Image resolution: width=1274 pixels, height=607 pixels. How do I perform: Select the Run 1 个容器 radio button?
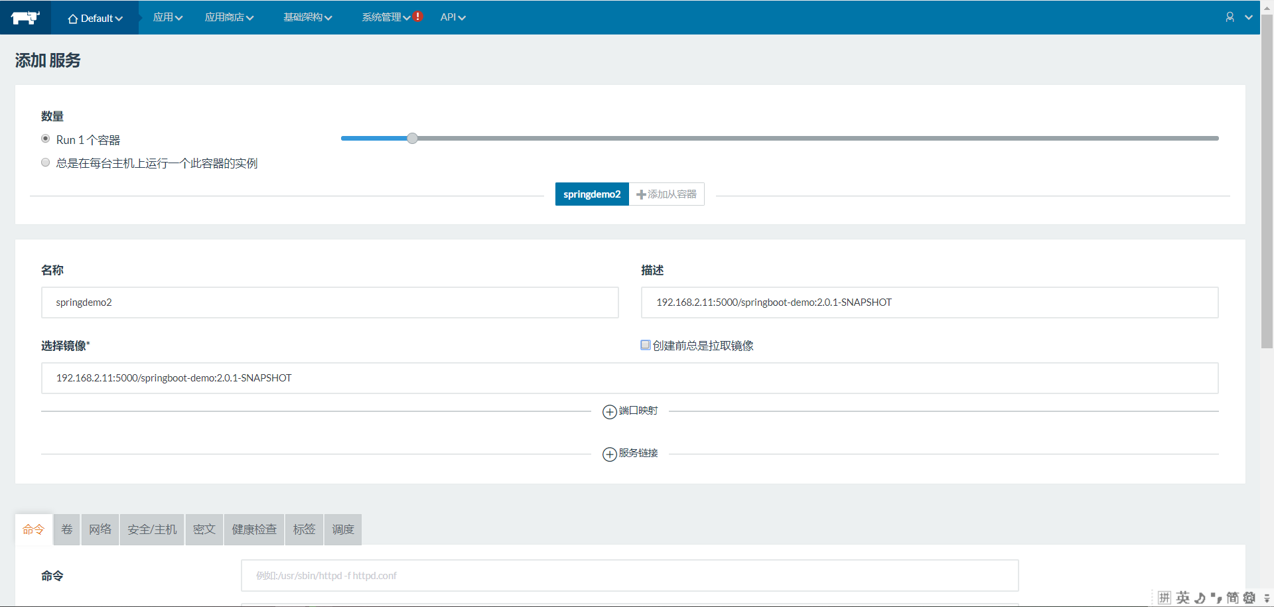[x=45, y=139]
